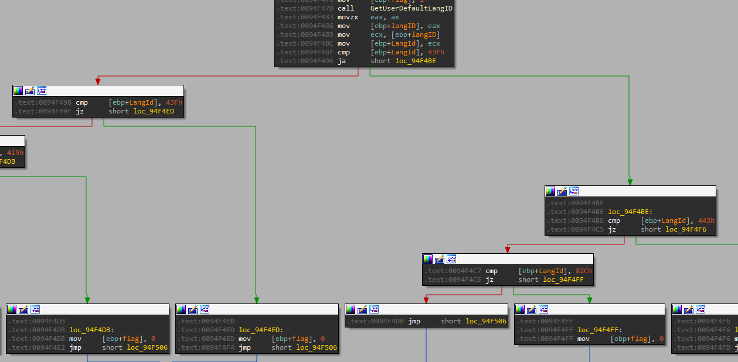Click the pencil icon on the loc_94F4BE block
Viewport: 738px width, 362px height.
point(562,191)
